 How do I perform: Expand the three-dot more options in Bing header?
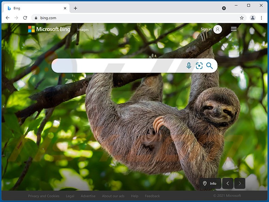pos(101,30)
